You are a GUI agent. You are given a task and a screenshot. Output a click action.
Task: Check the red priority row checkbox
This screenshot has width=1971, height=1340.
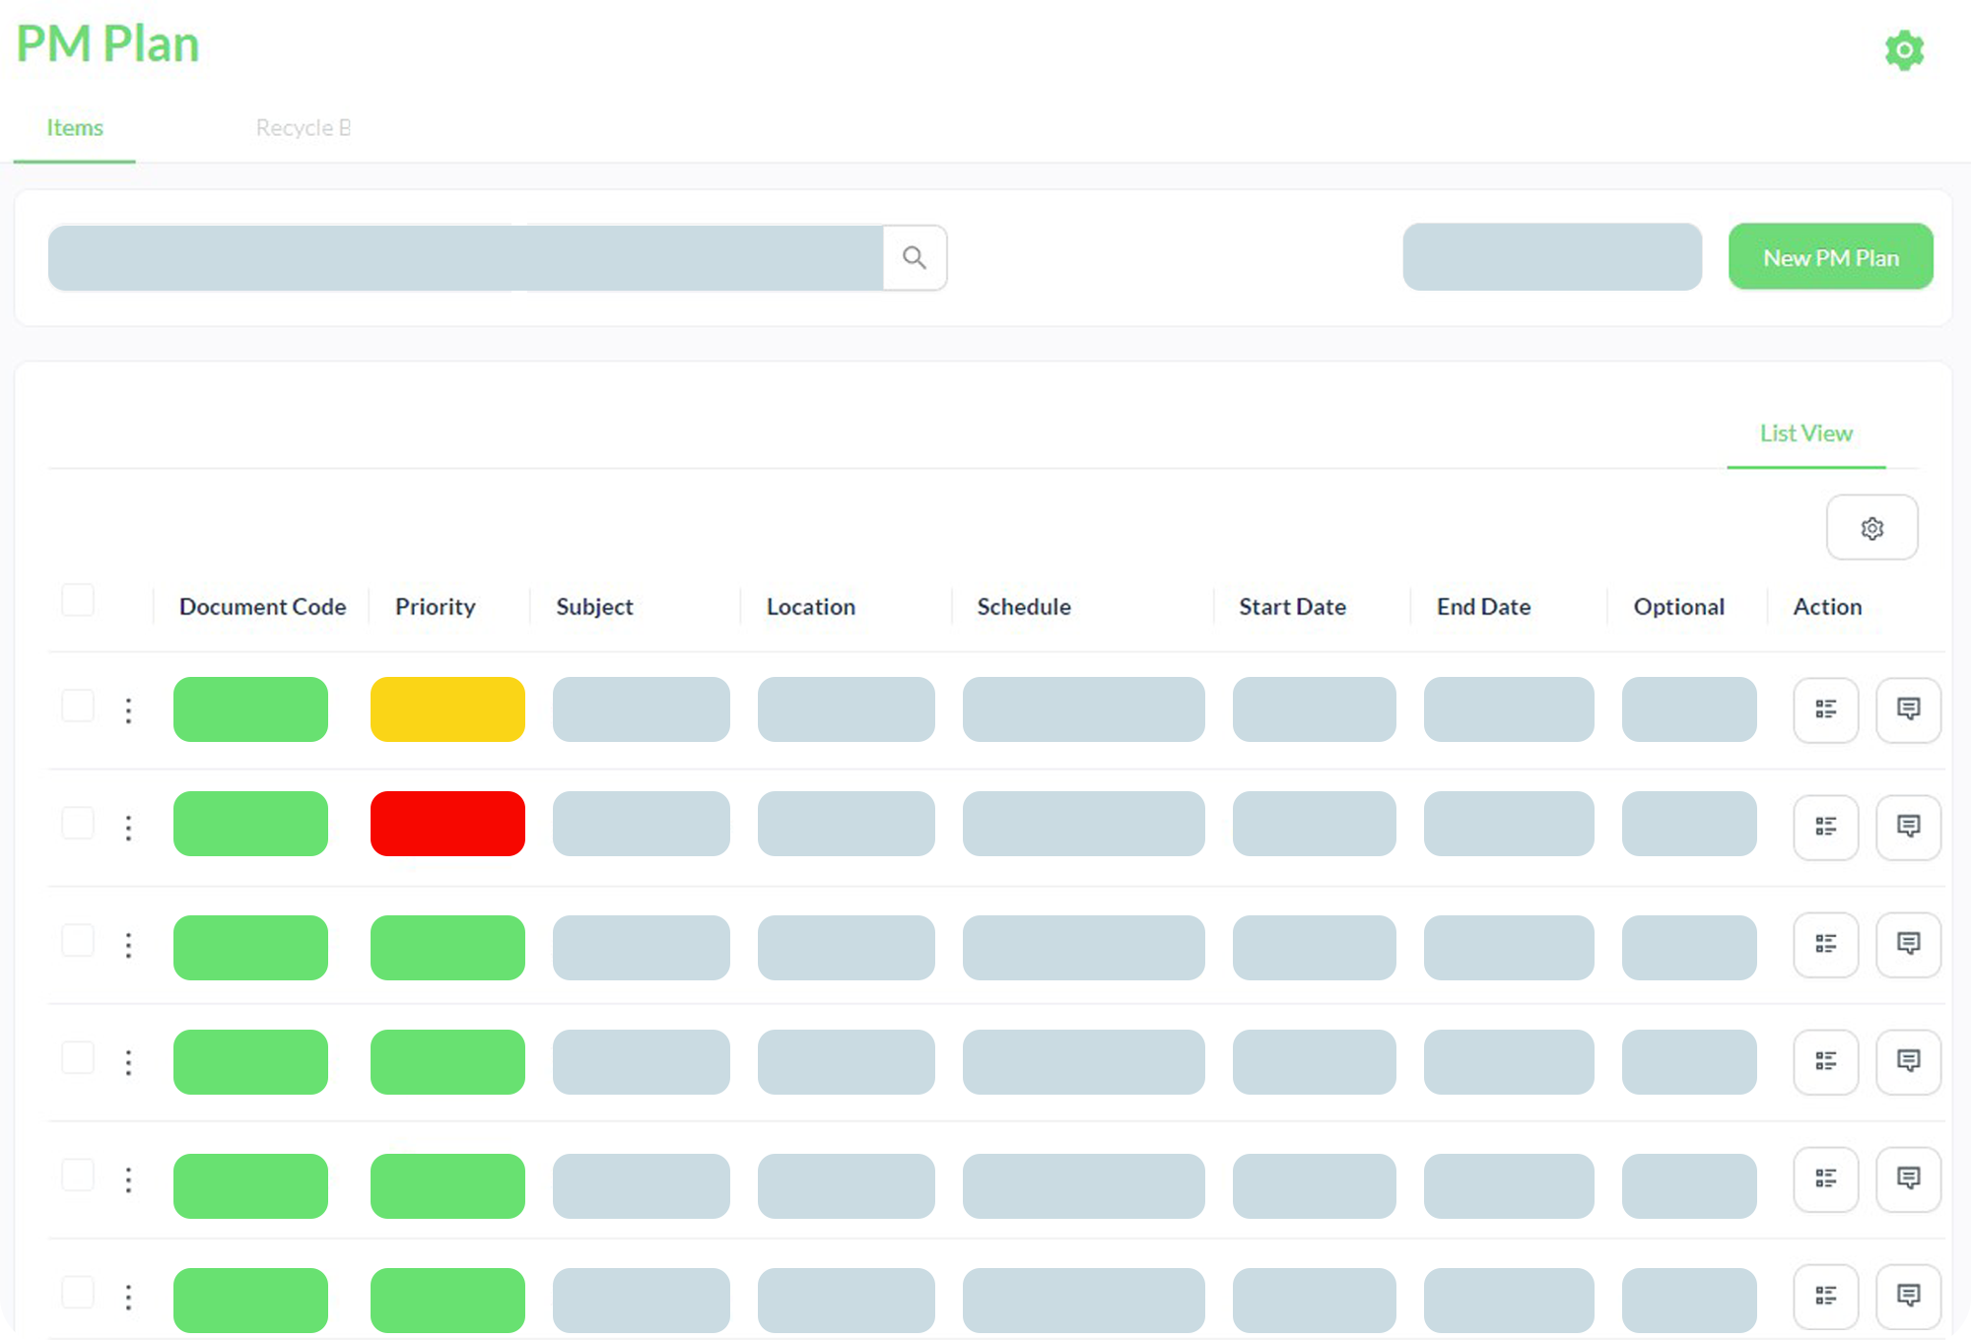point(78,823)
